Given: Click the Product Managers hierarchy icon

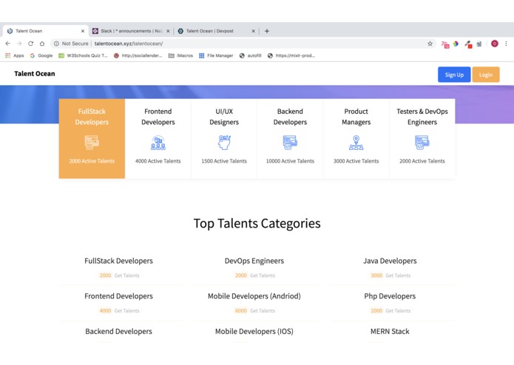Looking at the screenshot, I should [356, 143].
